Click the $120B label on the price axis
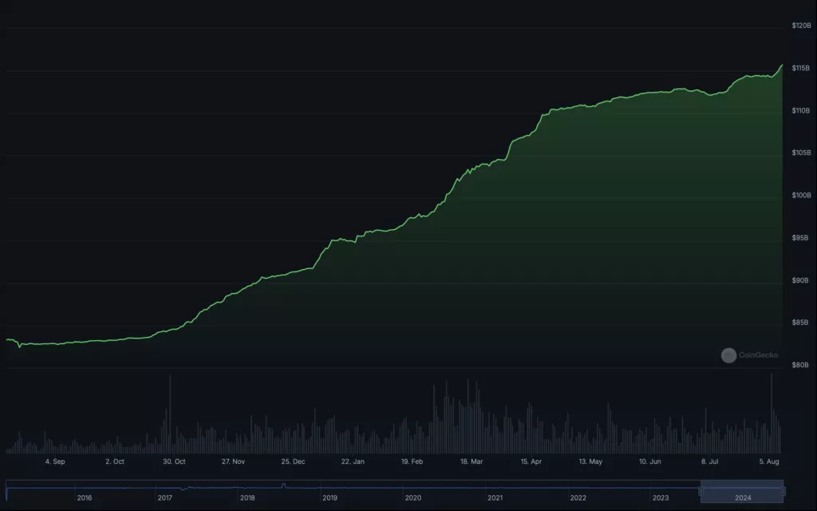 tap(800, 26)
